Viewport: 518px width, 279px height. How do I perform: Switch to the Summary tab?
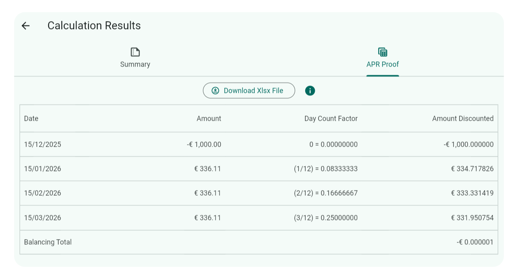pyautogui.click(x=135, y=58)
